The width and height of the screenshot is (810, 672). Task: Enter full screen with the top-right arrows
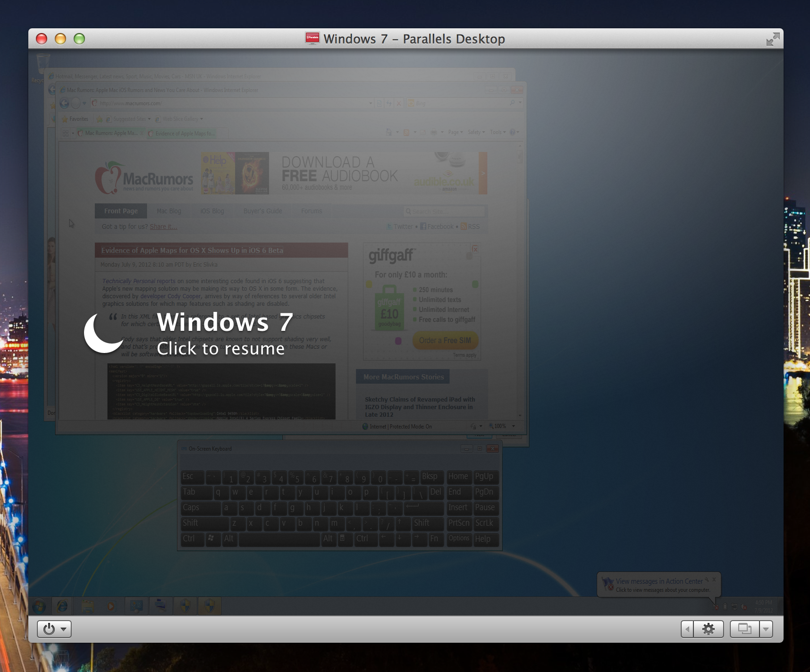pos(773,39)
